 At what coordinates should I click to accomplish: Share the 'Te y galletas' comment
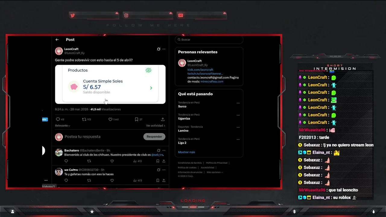pyautogui.click(x=164, y=181)
